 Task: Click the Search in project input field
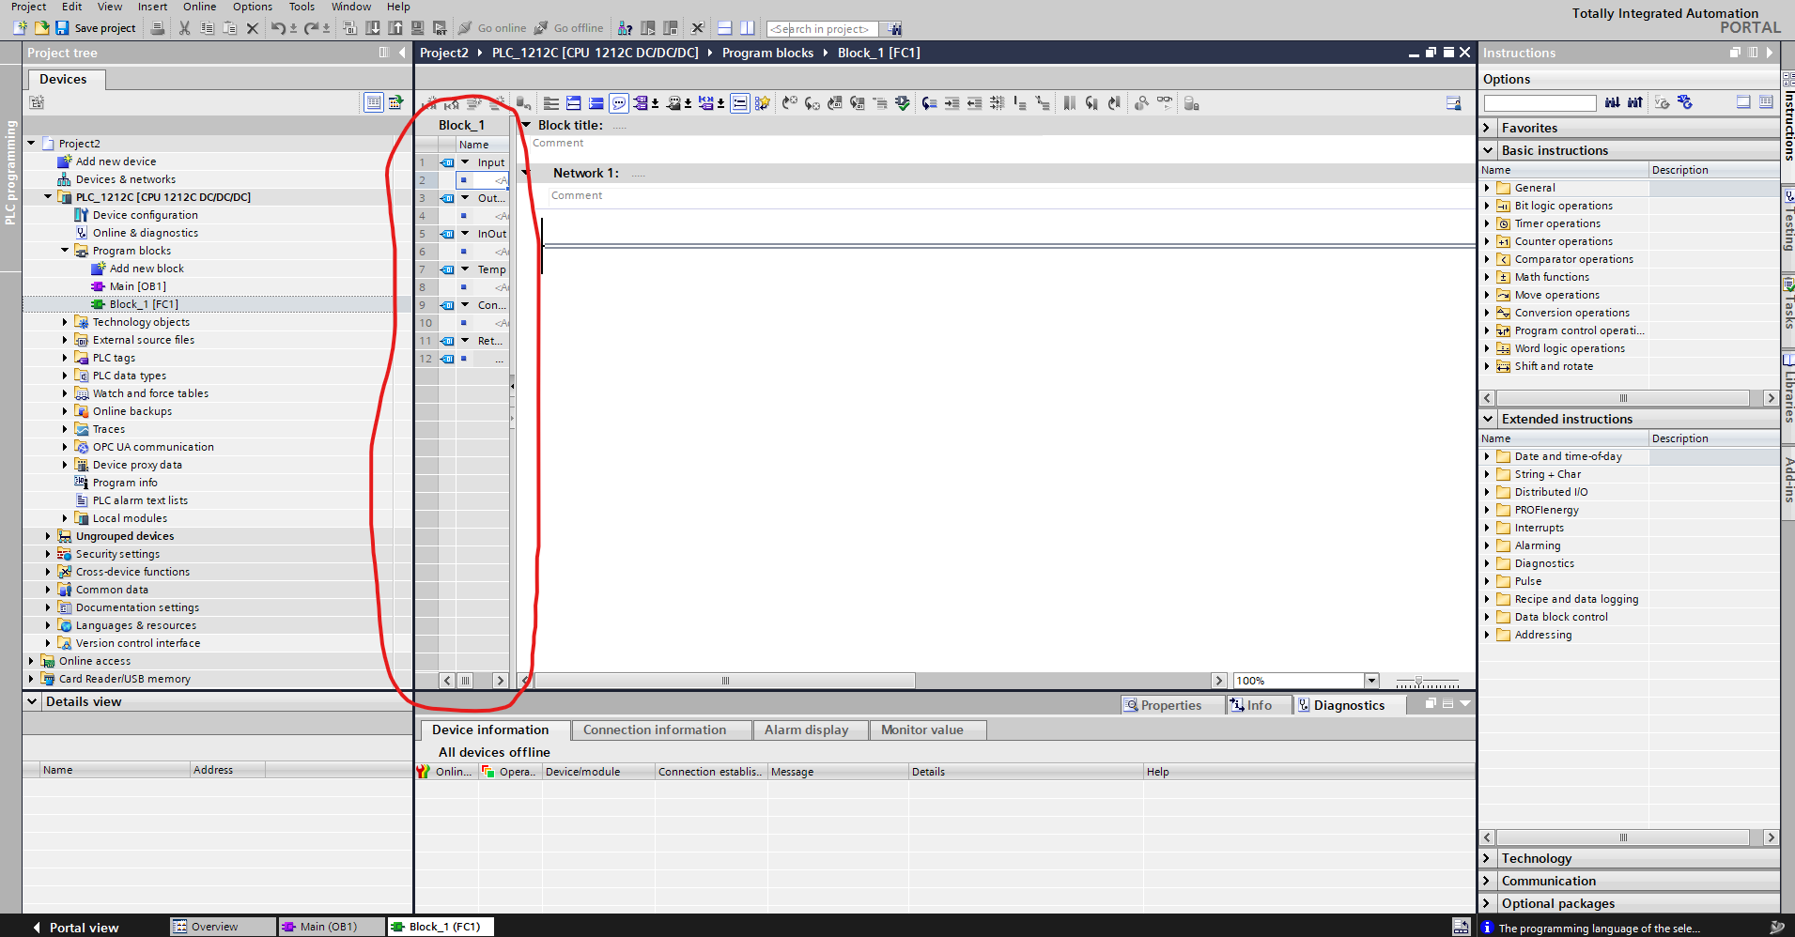tap(822, 29)
